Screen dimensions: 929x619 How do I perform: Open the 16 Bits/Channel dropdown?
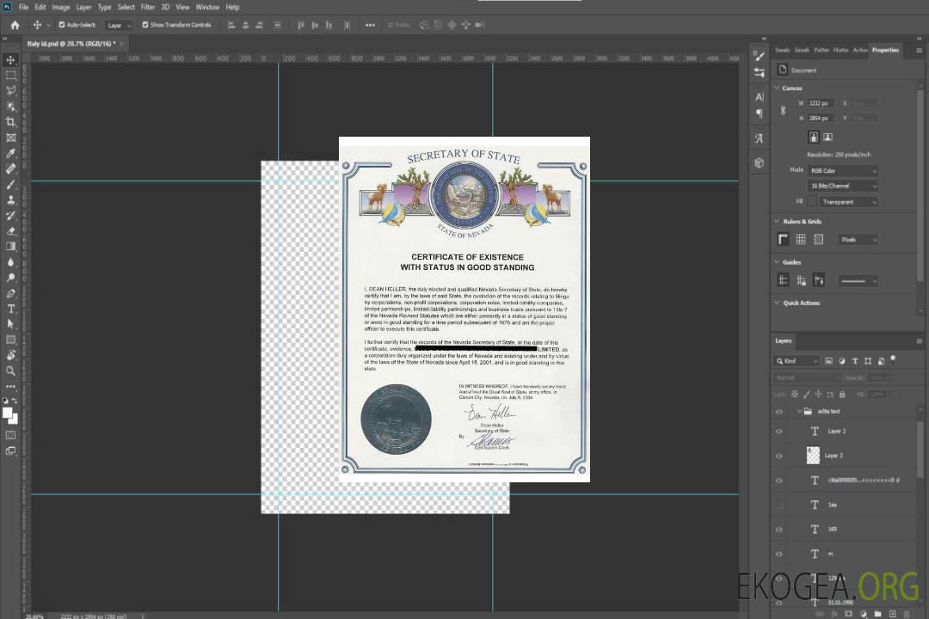[842, 186]
